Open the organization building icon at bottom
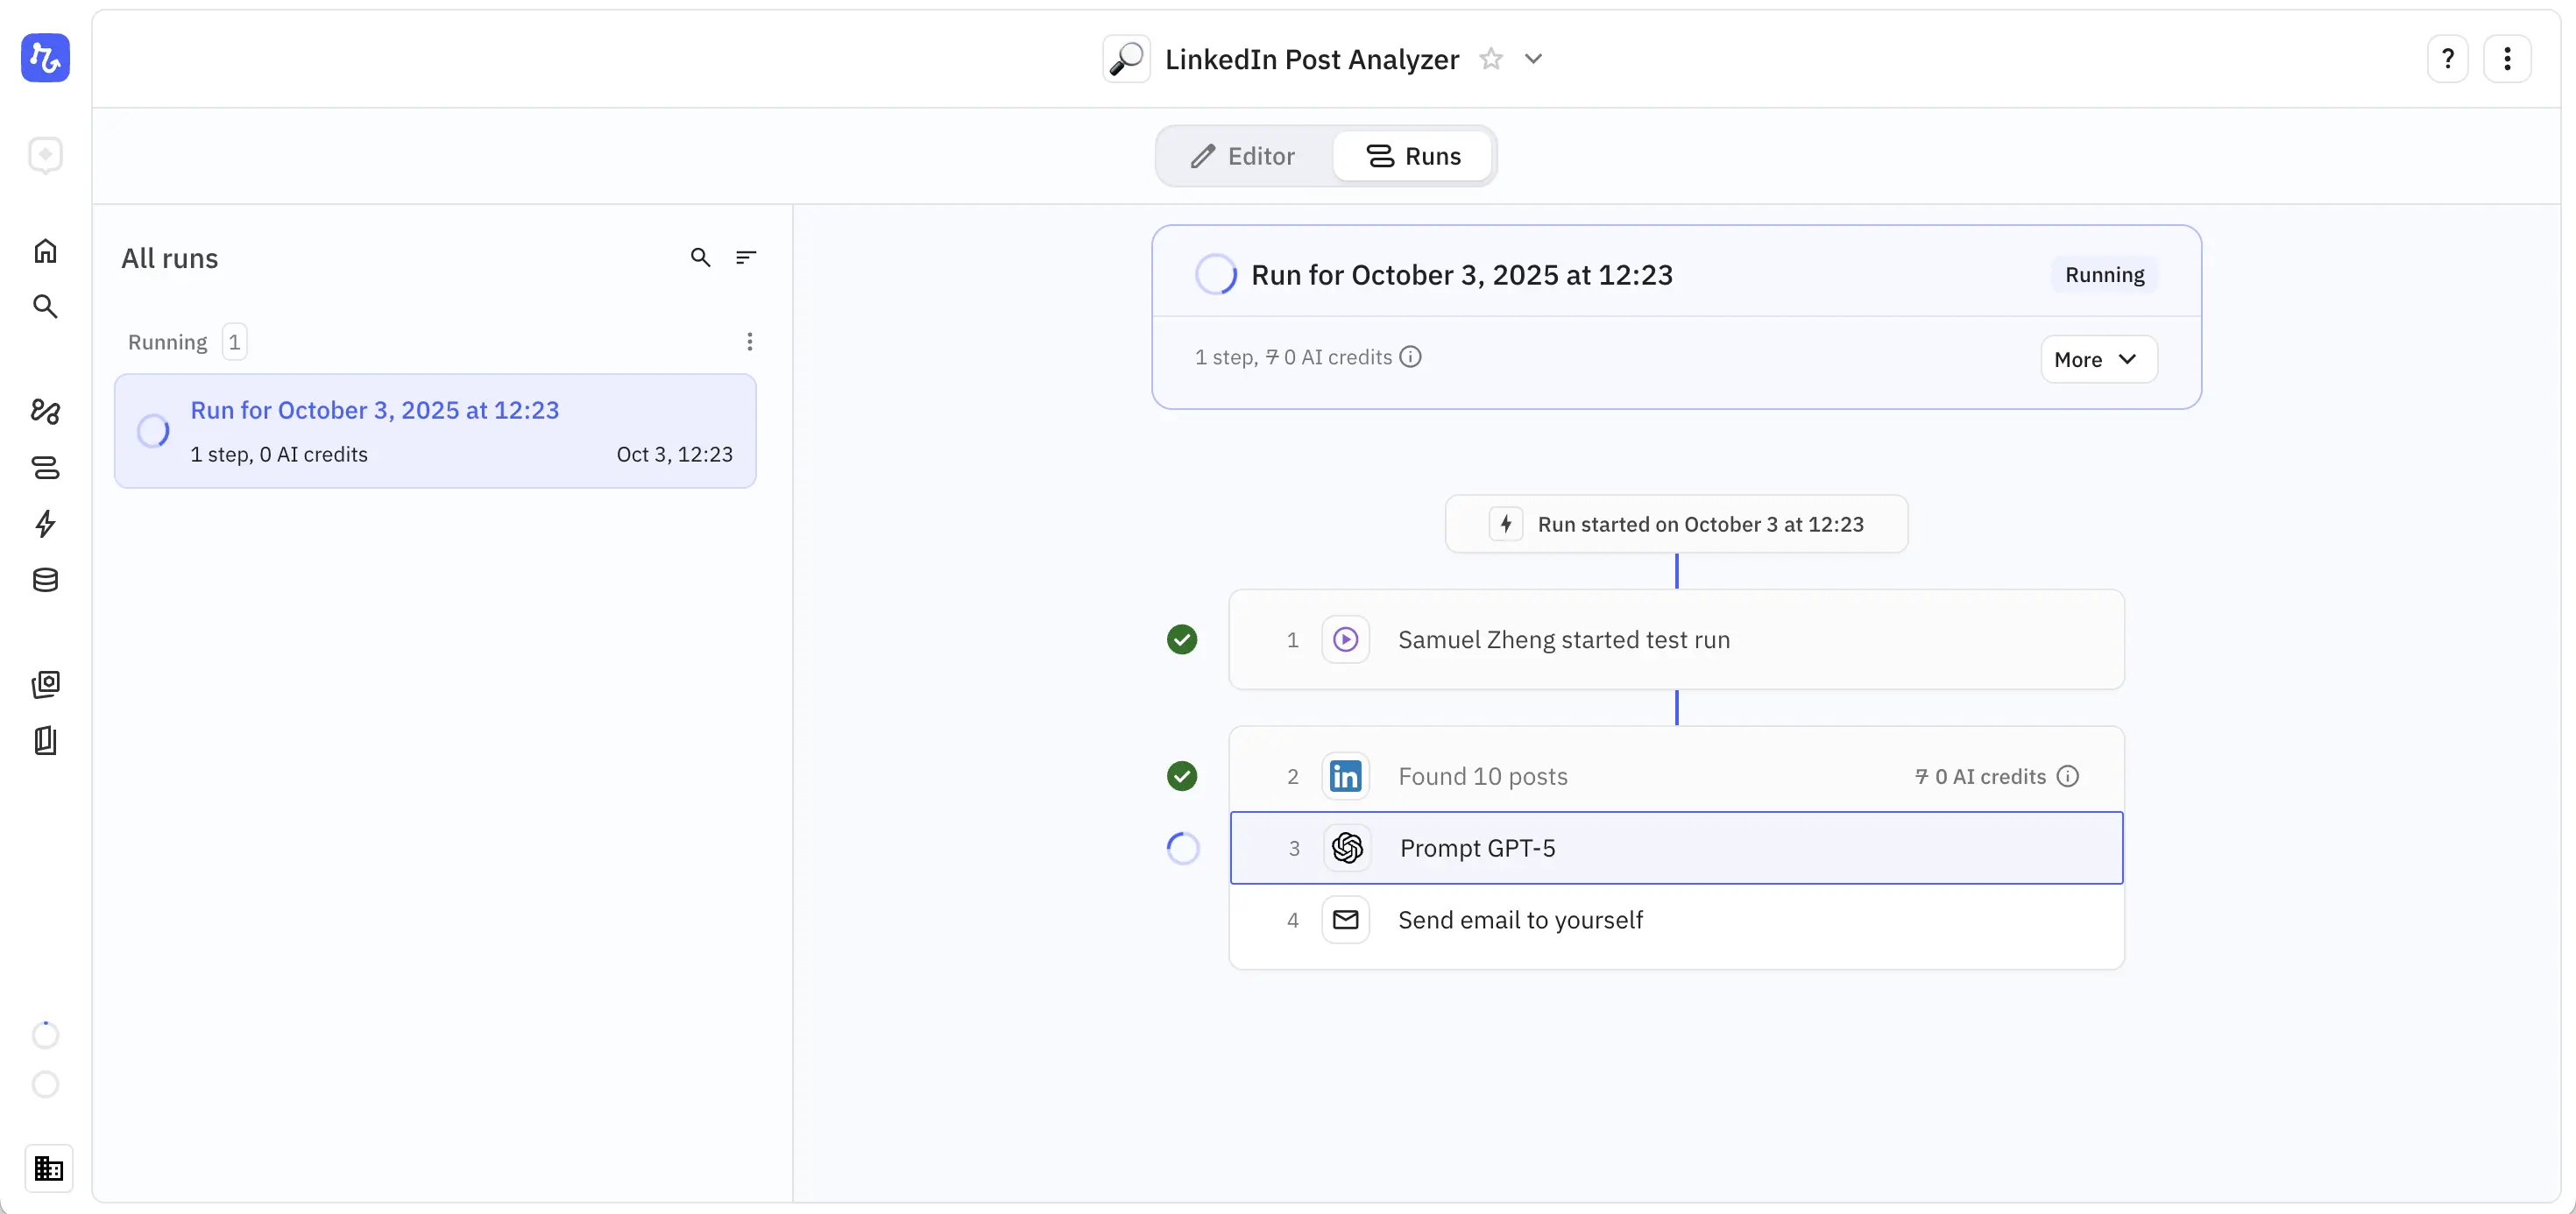The image size is (2576, 1214). [x=48, y=1168]
